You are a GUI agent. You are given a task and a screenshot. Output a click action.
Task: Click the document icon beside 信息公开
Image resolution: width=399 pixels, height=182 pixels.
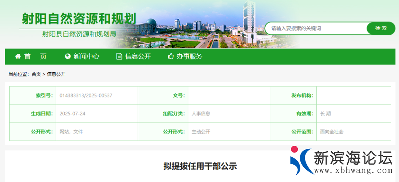(x=119, y=56)
